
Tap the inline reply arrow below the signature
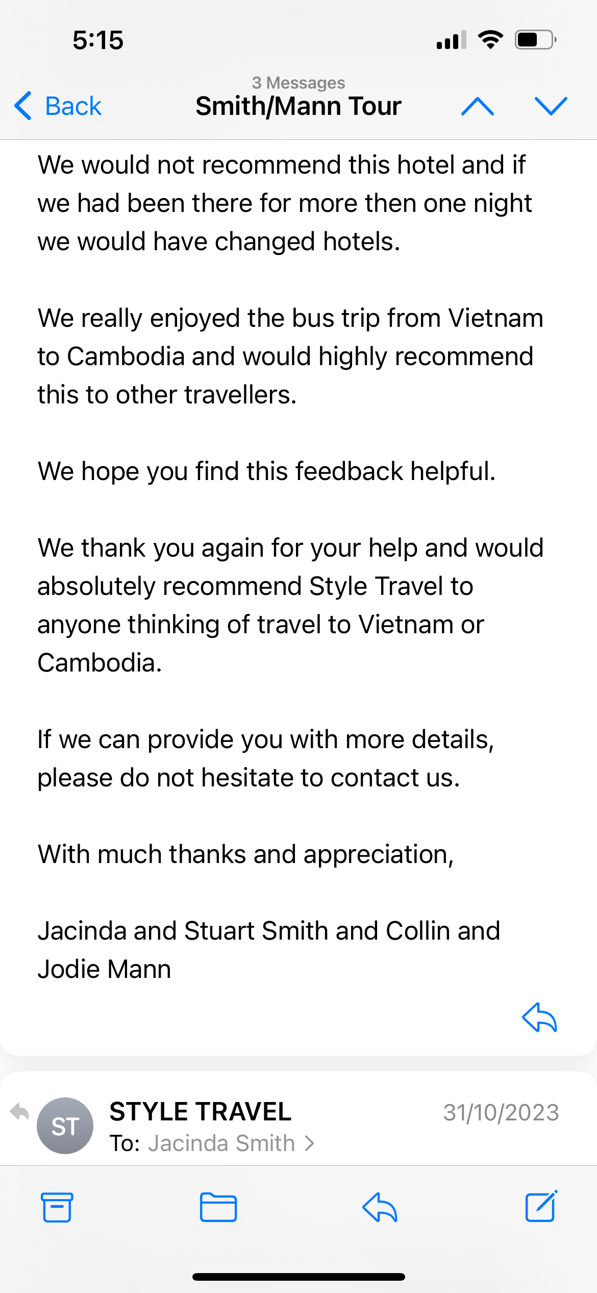pyautogui.click(x=539, y=1018)
